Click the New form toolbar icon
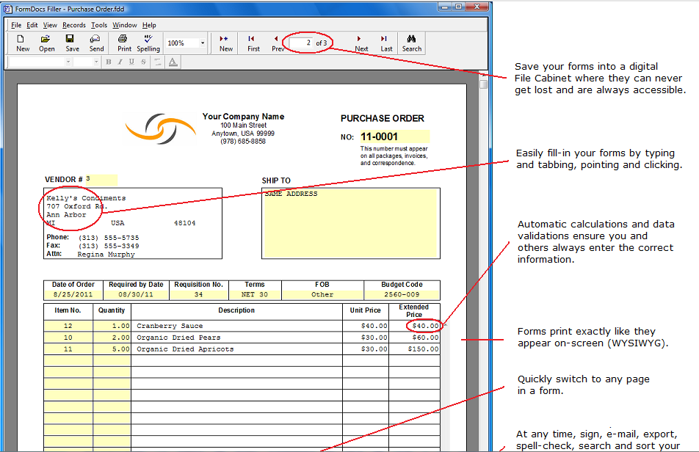Viewport: 699px width, 452px height. click(23, 43)
